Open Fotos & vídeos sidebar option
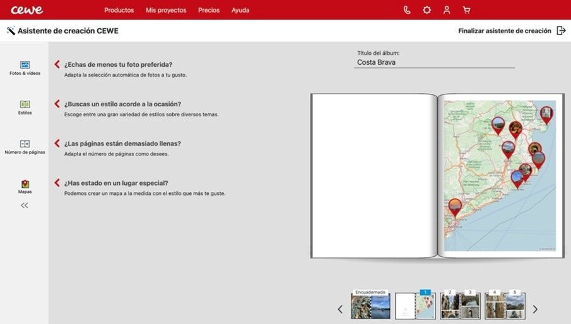The height and width of the screenshot is (324, 571). point(25,68)
